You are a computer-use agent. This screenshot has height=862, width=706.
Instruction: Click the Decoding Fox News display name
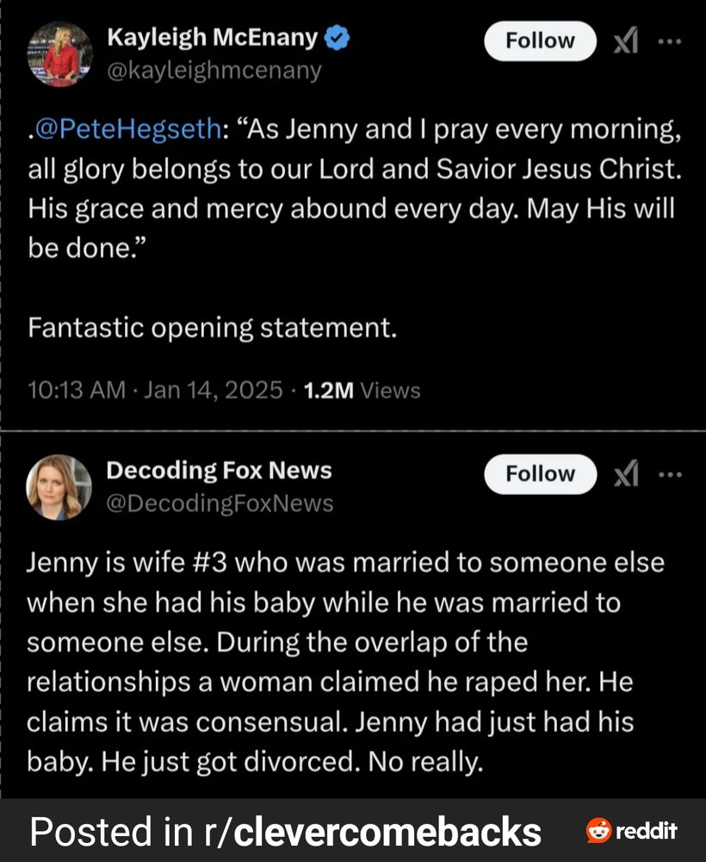click(x=219, y=470)
